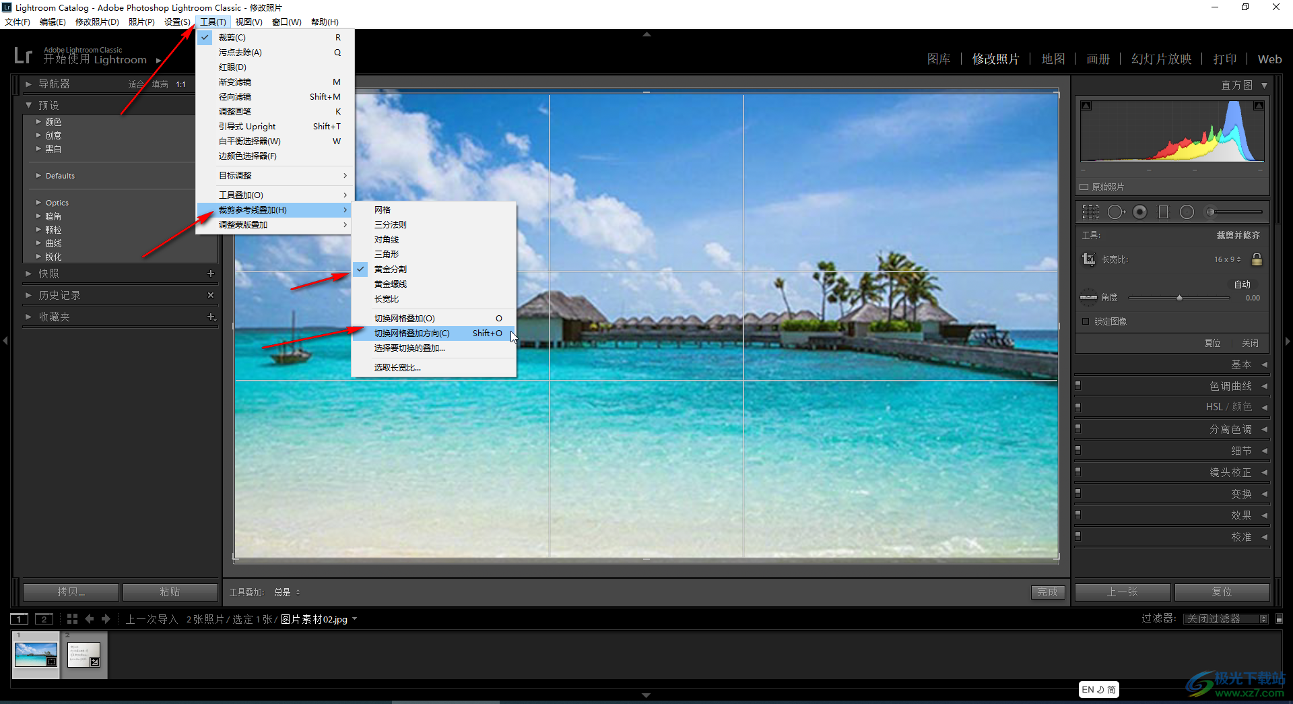Toggle the 镜头校正 panel switch
This screenshot has height=704, width=1293.
[1078, 472]
